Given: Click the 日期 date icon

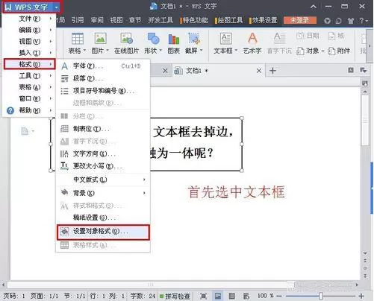Looking at the screenshot, I should pos(300,36).
